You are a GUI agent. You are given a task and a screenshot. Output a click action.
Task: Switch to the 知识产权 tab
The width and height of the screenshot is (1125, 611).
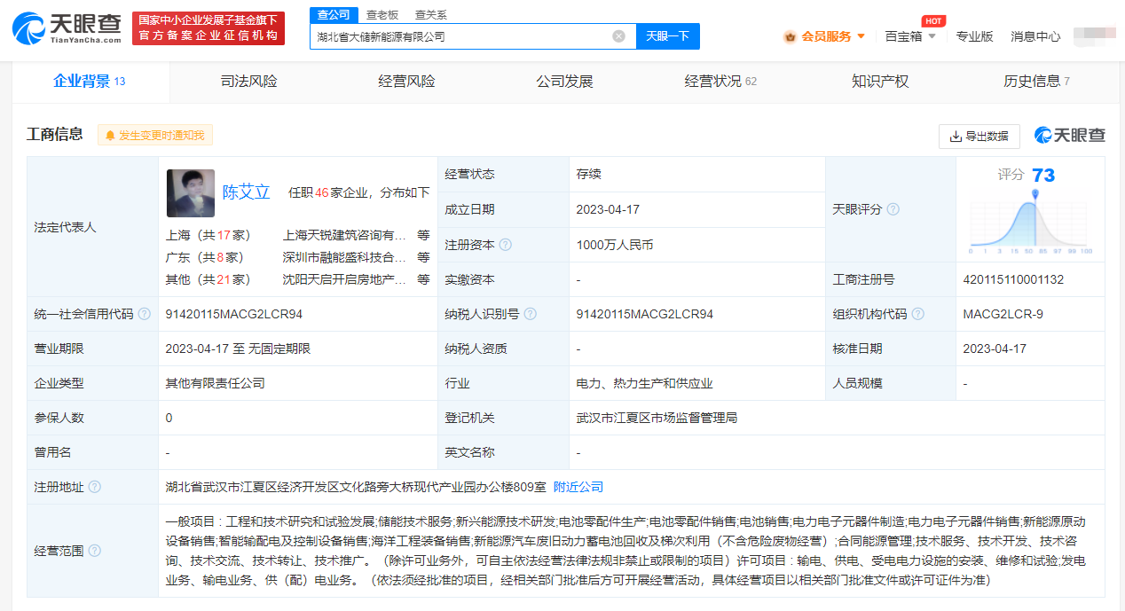(x=878, y=81)
